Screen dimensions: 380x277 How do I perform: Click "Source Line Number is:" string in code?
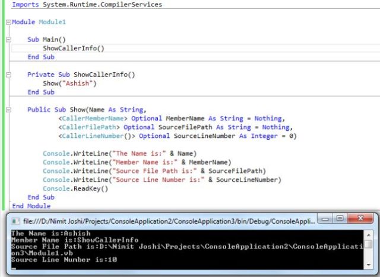tap(159, 180)
